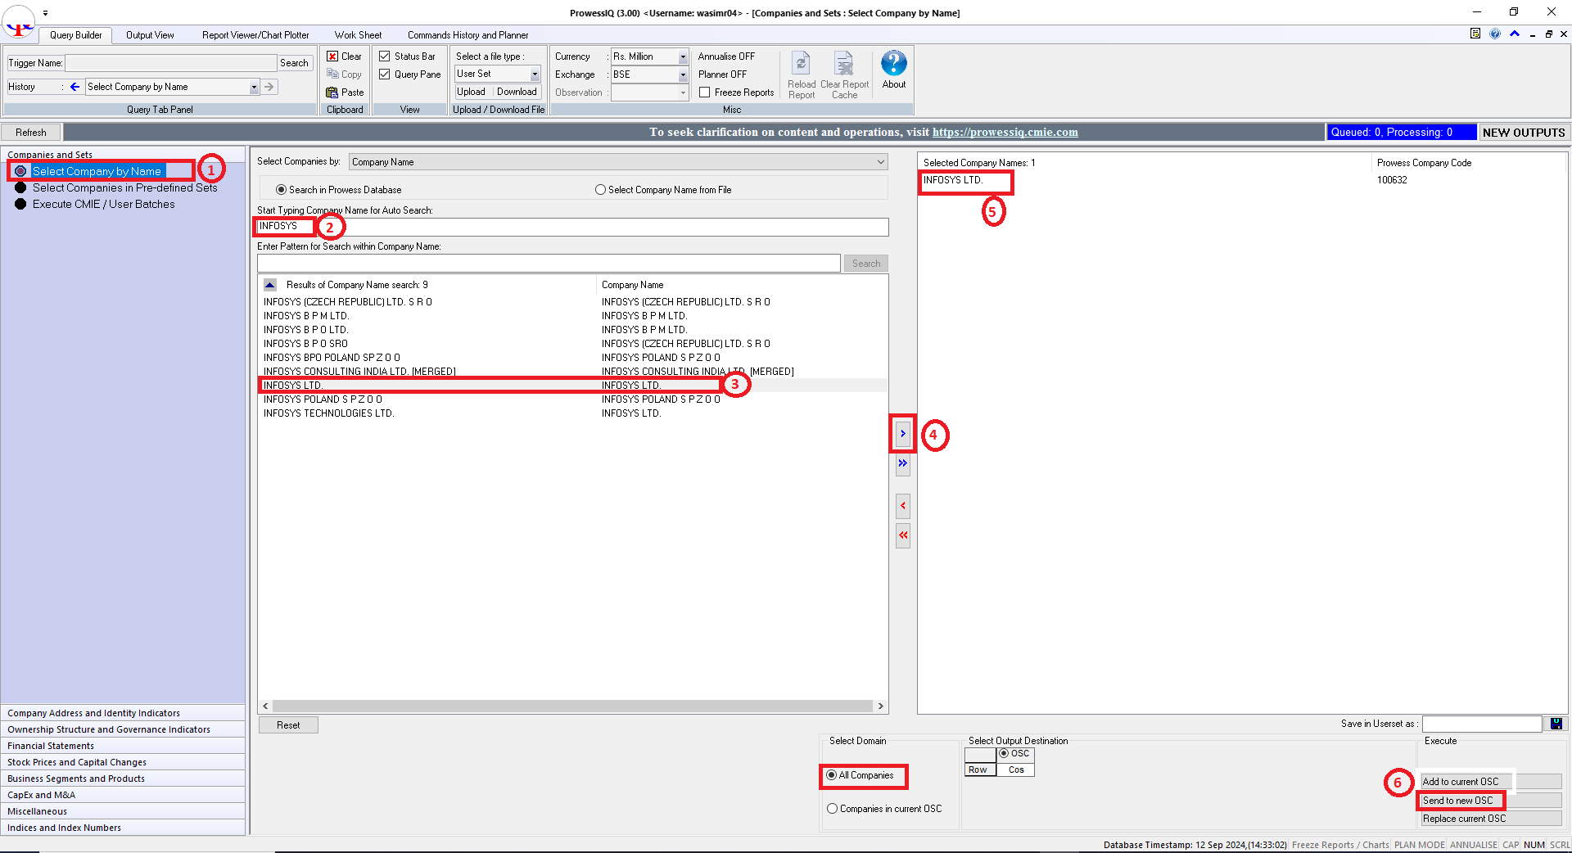Choose Companies in current OSC radio
1572x853 pixels.
[x=832, y=809]
